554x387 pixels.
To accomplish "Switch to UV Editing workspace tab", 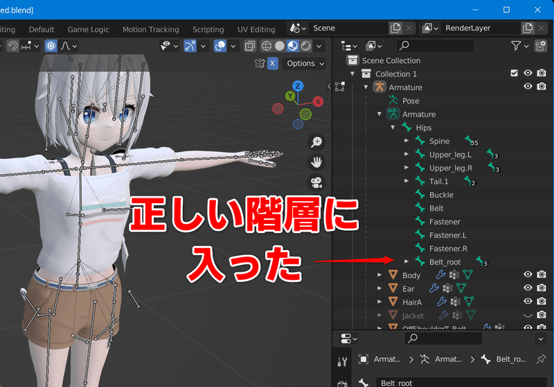I will coord(256,30).
